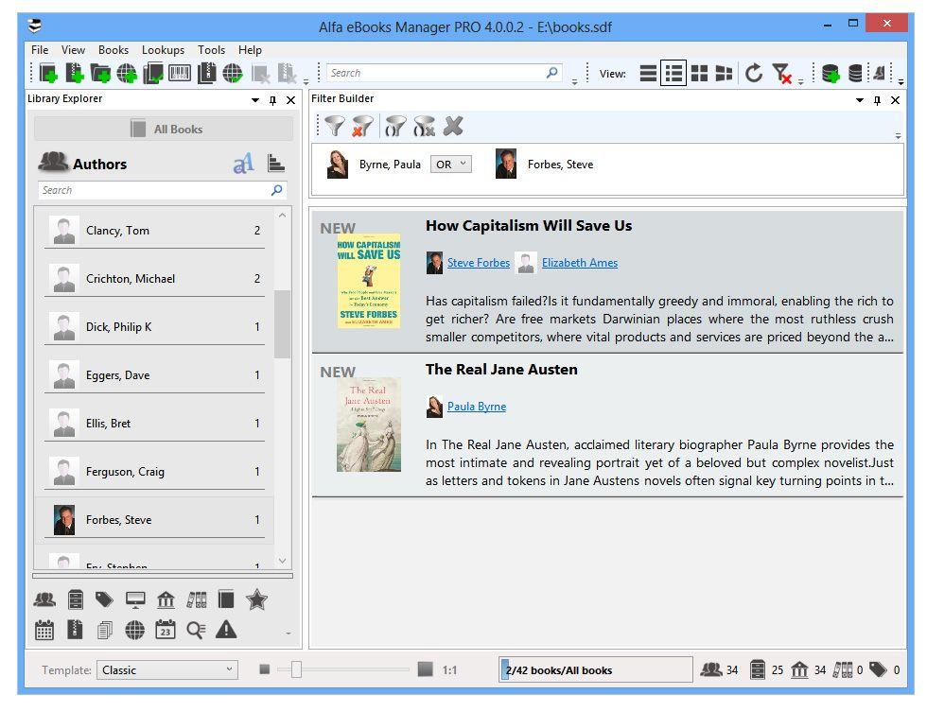Expand Filter Builder toolbar overflow arrow

point(898,135)
